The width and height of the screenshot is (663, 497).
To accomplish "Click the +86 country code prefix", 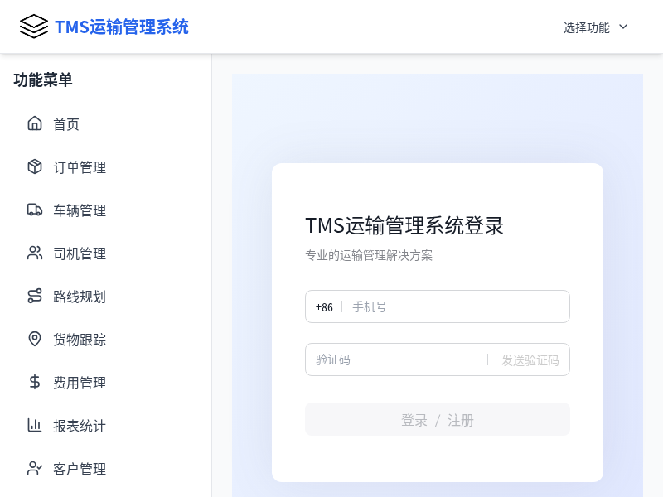I will point(324,307).
